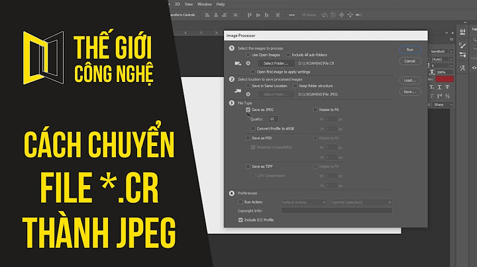Open the 3D menu
This screenshot has width=477, height=267.
click(178, 4)
